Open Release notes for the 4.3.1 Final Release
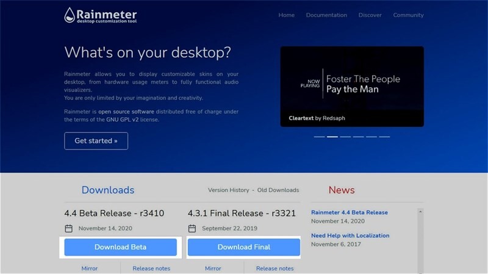Screen dimensions: 488x274 pos(274,268)
